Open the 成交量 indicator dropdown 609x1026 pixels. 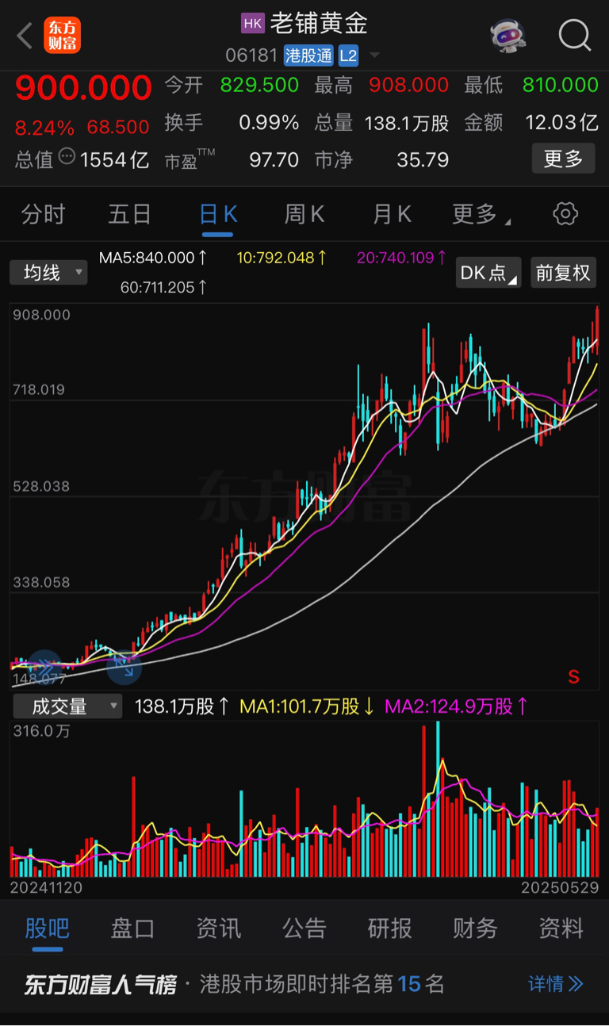click(x=66, y=706)
